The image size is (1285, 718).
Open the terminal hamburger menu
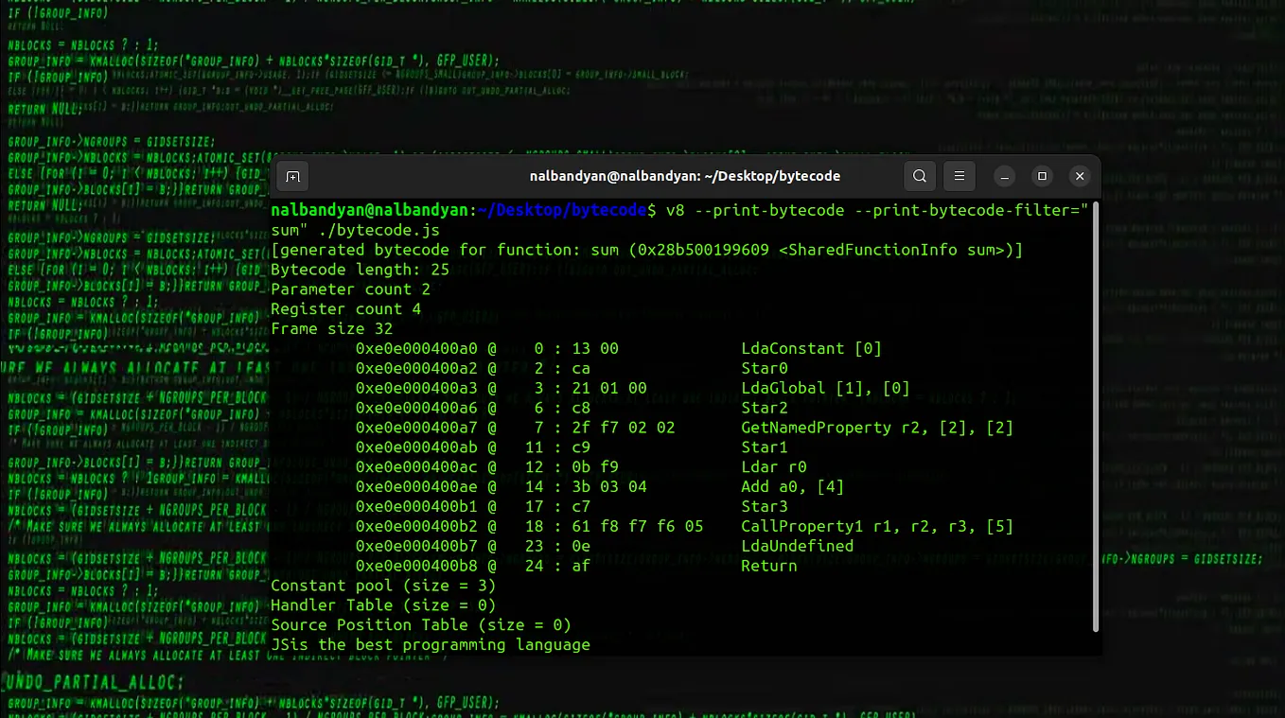pyautogui.click(x=959, y=176)
